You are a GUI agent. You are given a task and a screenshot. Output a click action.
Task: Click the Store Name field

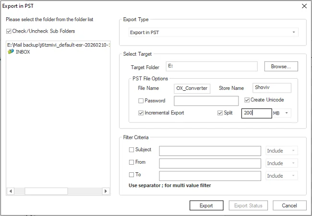click(x=272, y=88)
